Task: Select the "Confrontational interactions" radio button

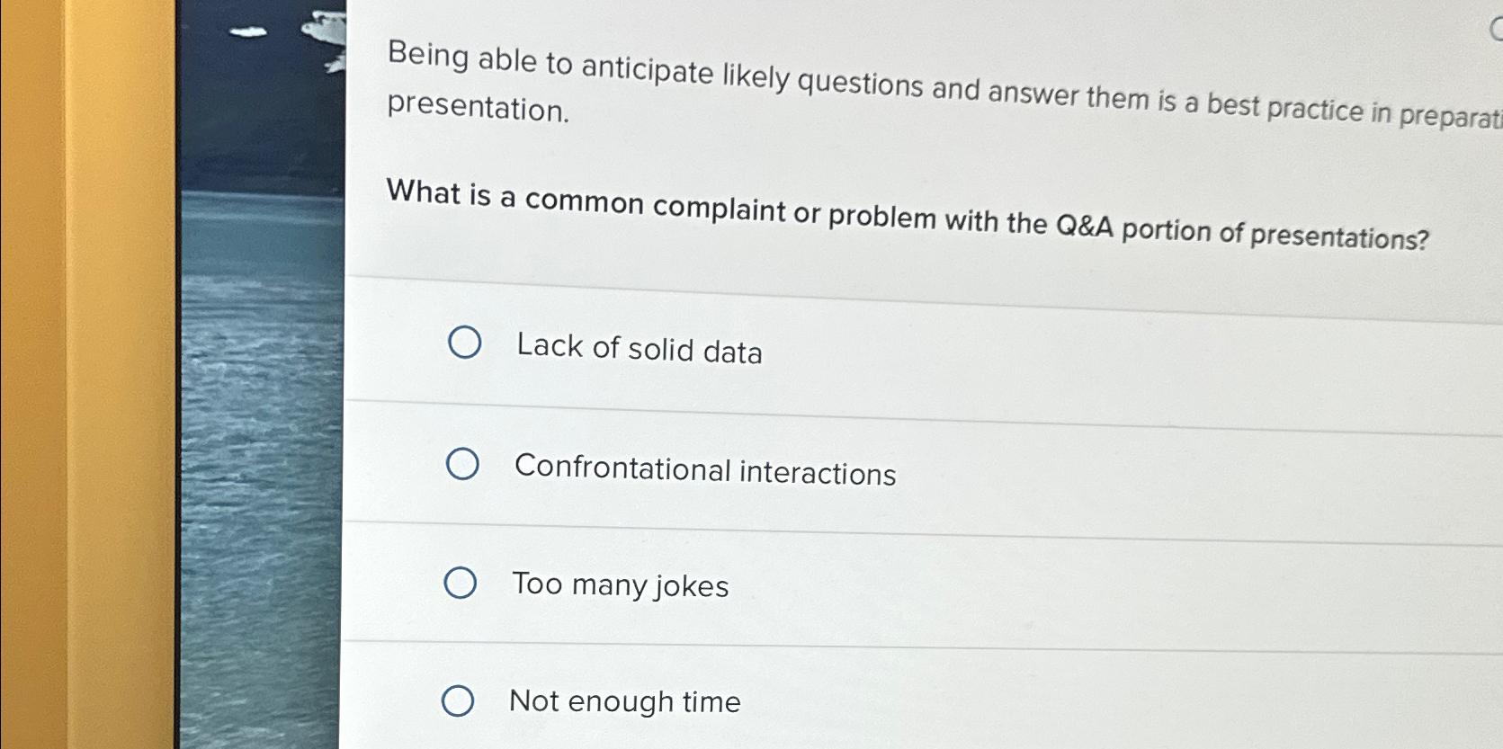Action: click(x=462, y=462)
